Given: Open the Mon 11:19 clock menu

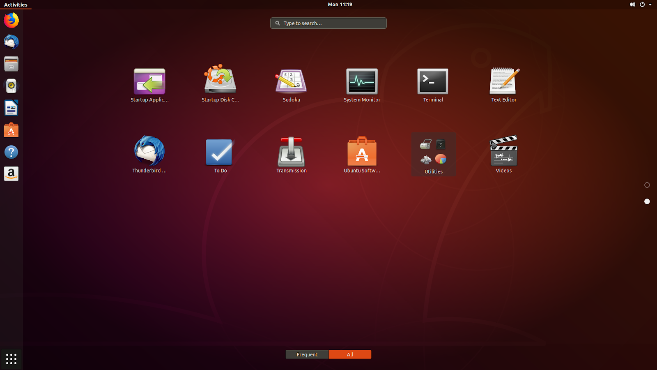Looking at the screenshot, I should [340, 5].
